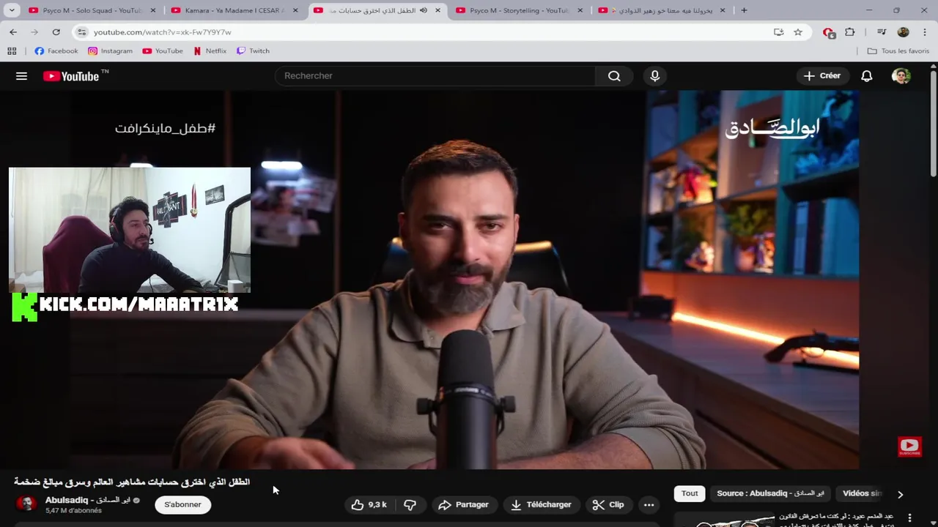938x527 pixels.
Task: Open the more actions three-dot menu
Action: (x=649, y=505)
